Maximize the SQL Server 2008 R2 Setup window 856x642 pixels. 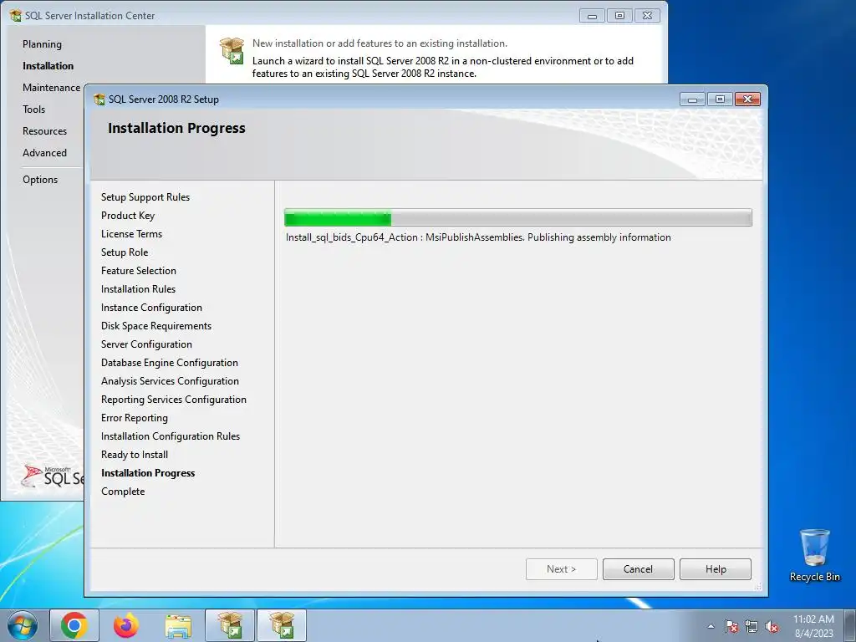(720, 99)
